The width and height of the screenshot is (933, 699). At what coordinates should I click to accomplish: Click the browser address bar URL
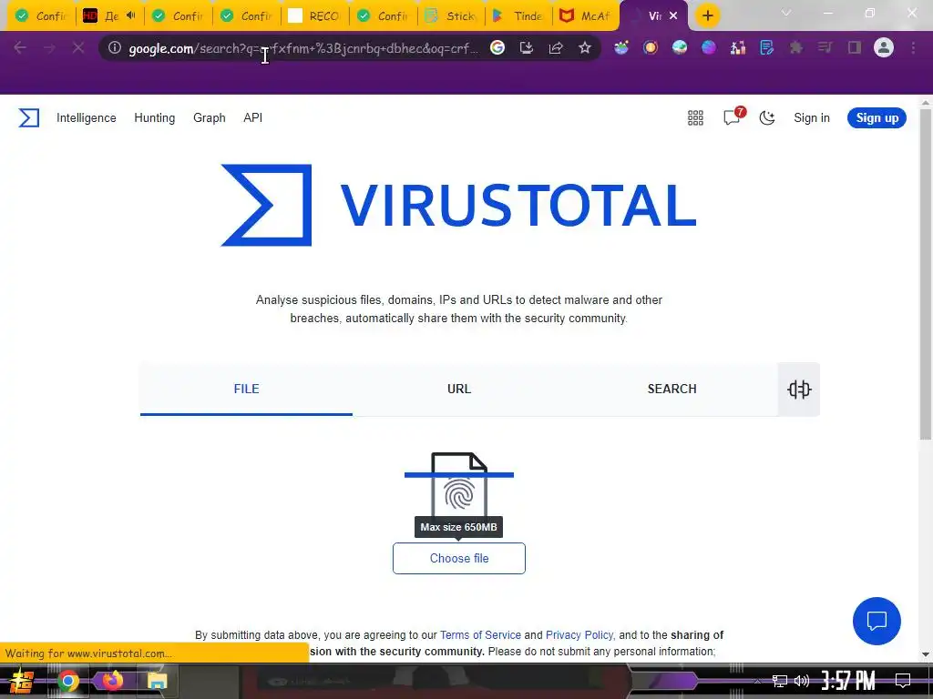coord(303,48)
